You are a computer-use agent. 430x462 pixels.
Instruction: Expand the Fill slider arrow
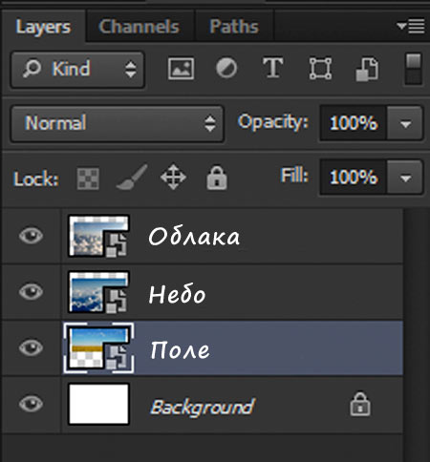[405, 178]
